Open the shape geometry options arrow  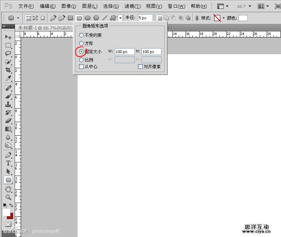tap(120, 18)
